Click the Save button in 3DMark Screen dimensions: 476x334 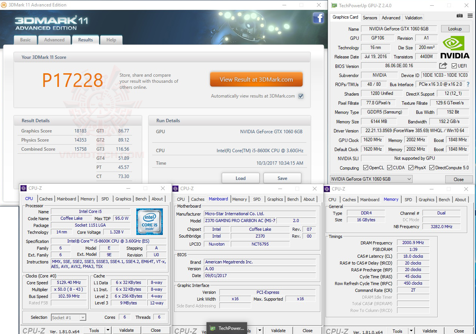[282, 178]
